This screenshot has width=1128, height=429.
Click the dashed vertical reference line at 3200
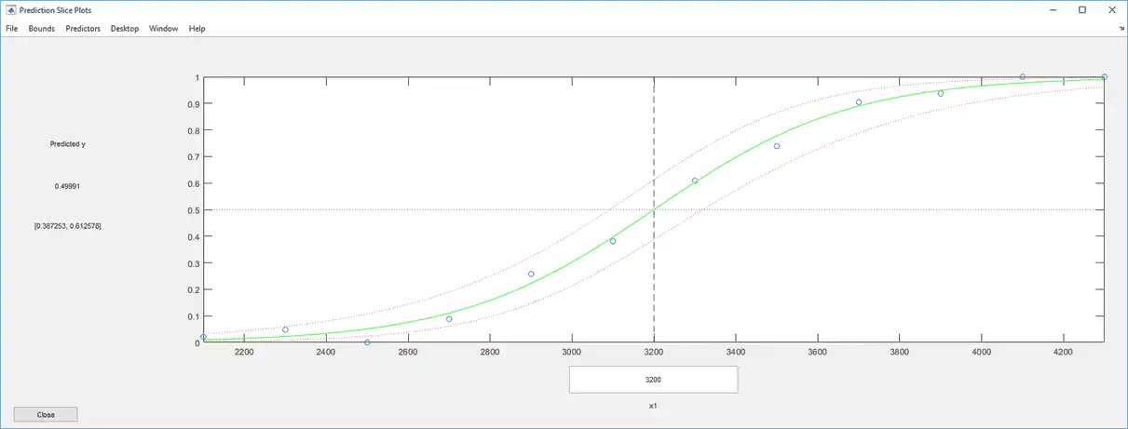654,209
